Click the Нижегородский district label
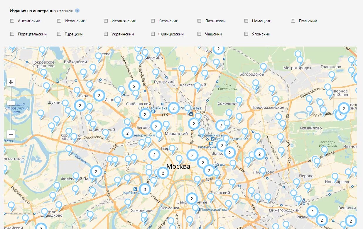 pyautogui.click(x=284, y=210)
